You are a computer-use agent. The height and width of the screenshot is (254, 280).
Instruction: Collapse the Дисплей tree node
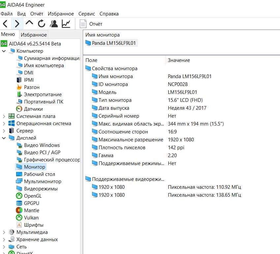[4, 138]
